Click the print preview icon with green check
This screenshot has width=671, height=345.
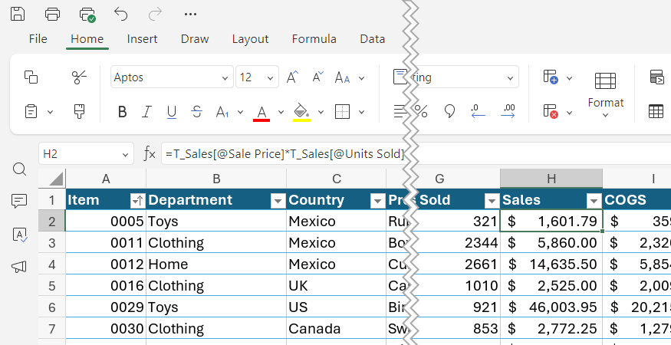point(87,14)
